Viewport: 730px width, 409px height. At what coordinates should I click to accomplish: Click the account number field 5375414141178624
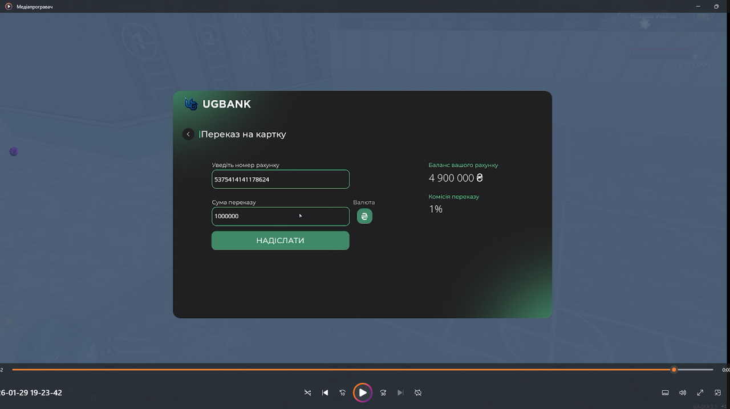281,179
